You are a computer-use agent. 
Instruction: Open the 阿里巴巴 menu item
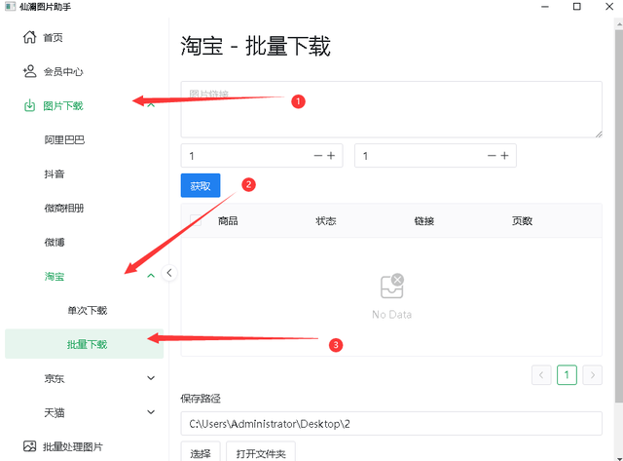pos(64,140)
